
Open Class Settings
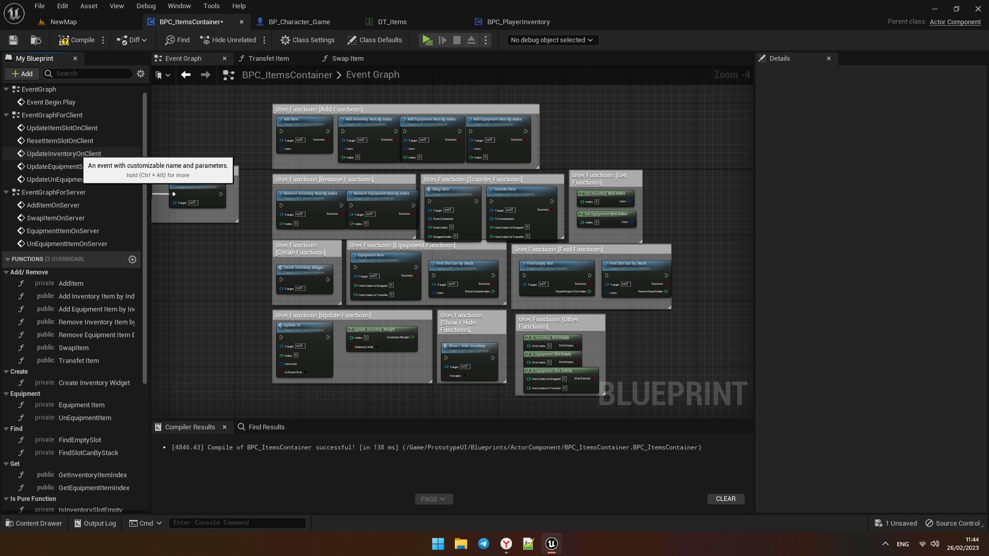point(308,40)
